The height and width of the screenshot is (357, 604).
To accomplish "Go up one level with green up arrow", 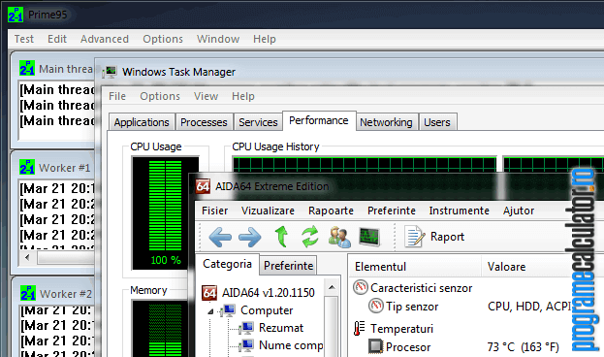I will click(281, 237).
